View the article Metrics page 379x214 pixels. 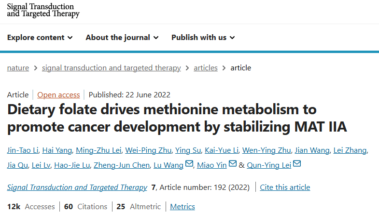182,207
